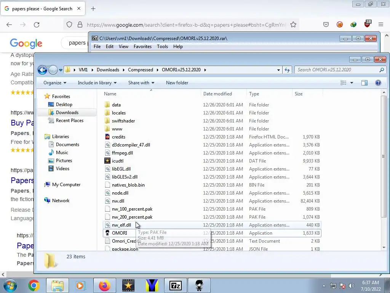Click Explorer back navigation arrow
The width and height of the screenshot is (390, 293).
click(x=43, y=70)
